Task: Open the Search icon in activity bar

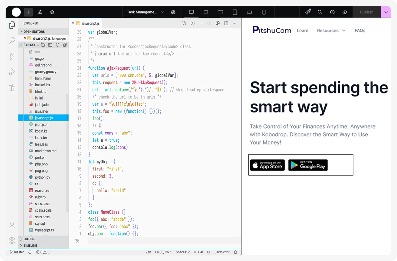Action: [x=12, y=40]
